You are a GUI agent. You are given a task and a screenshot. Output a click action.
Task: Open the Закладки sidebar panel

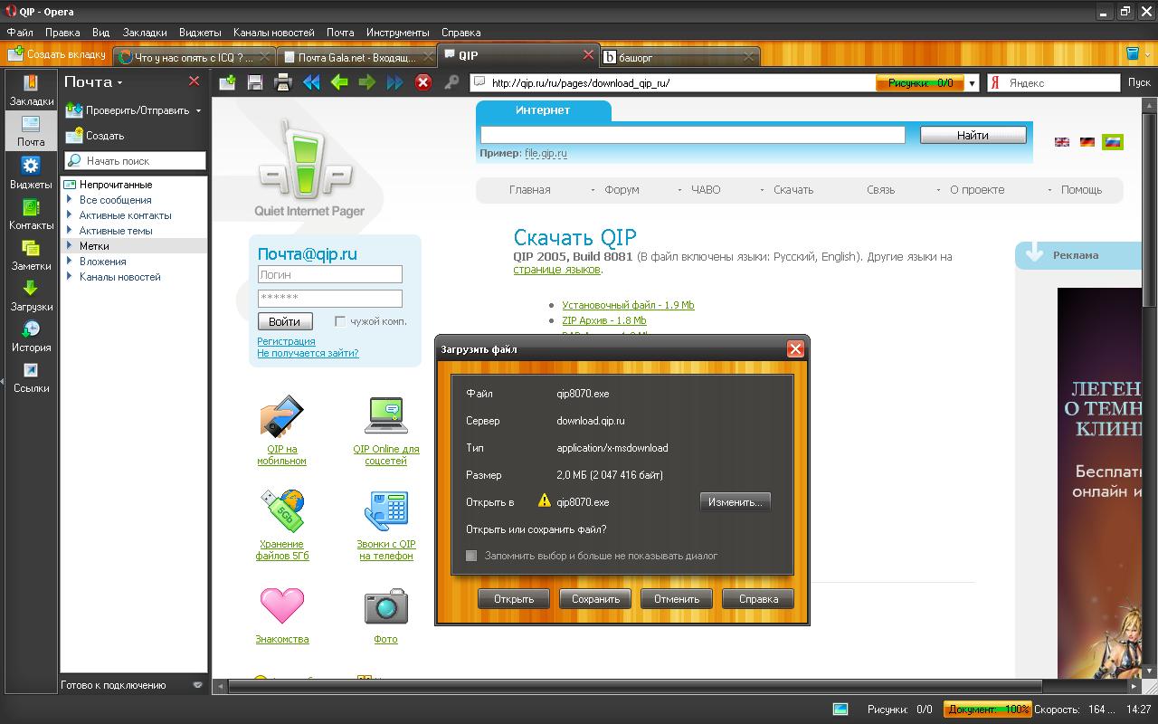(31, 90)
